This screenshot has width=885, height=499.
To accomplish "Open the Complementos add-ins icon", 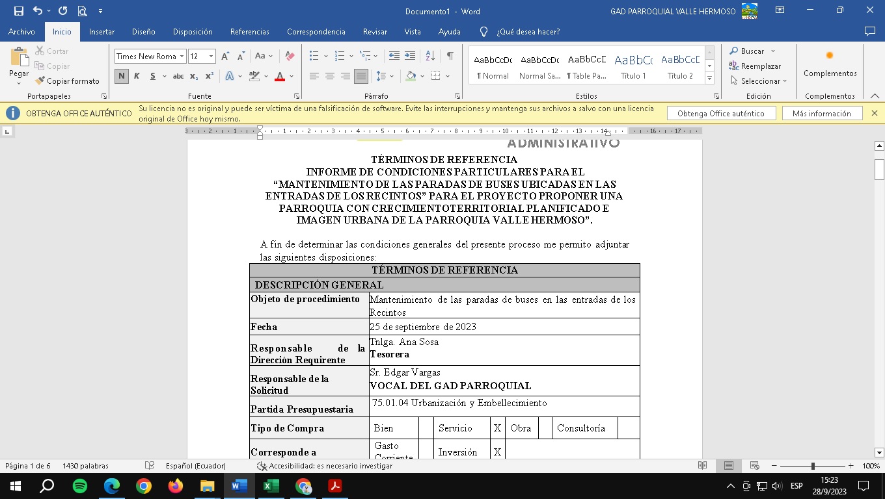I will tap(830, 63).
